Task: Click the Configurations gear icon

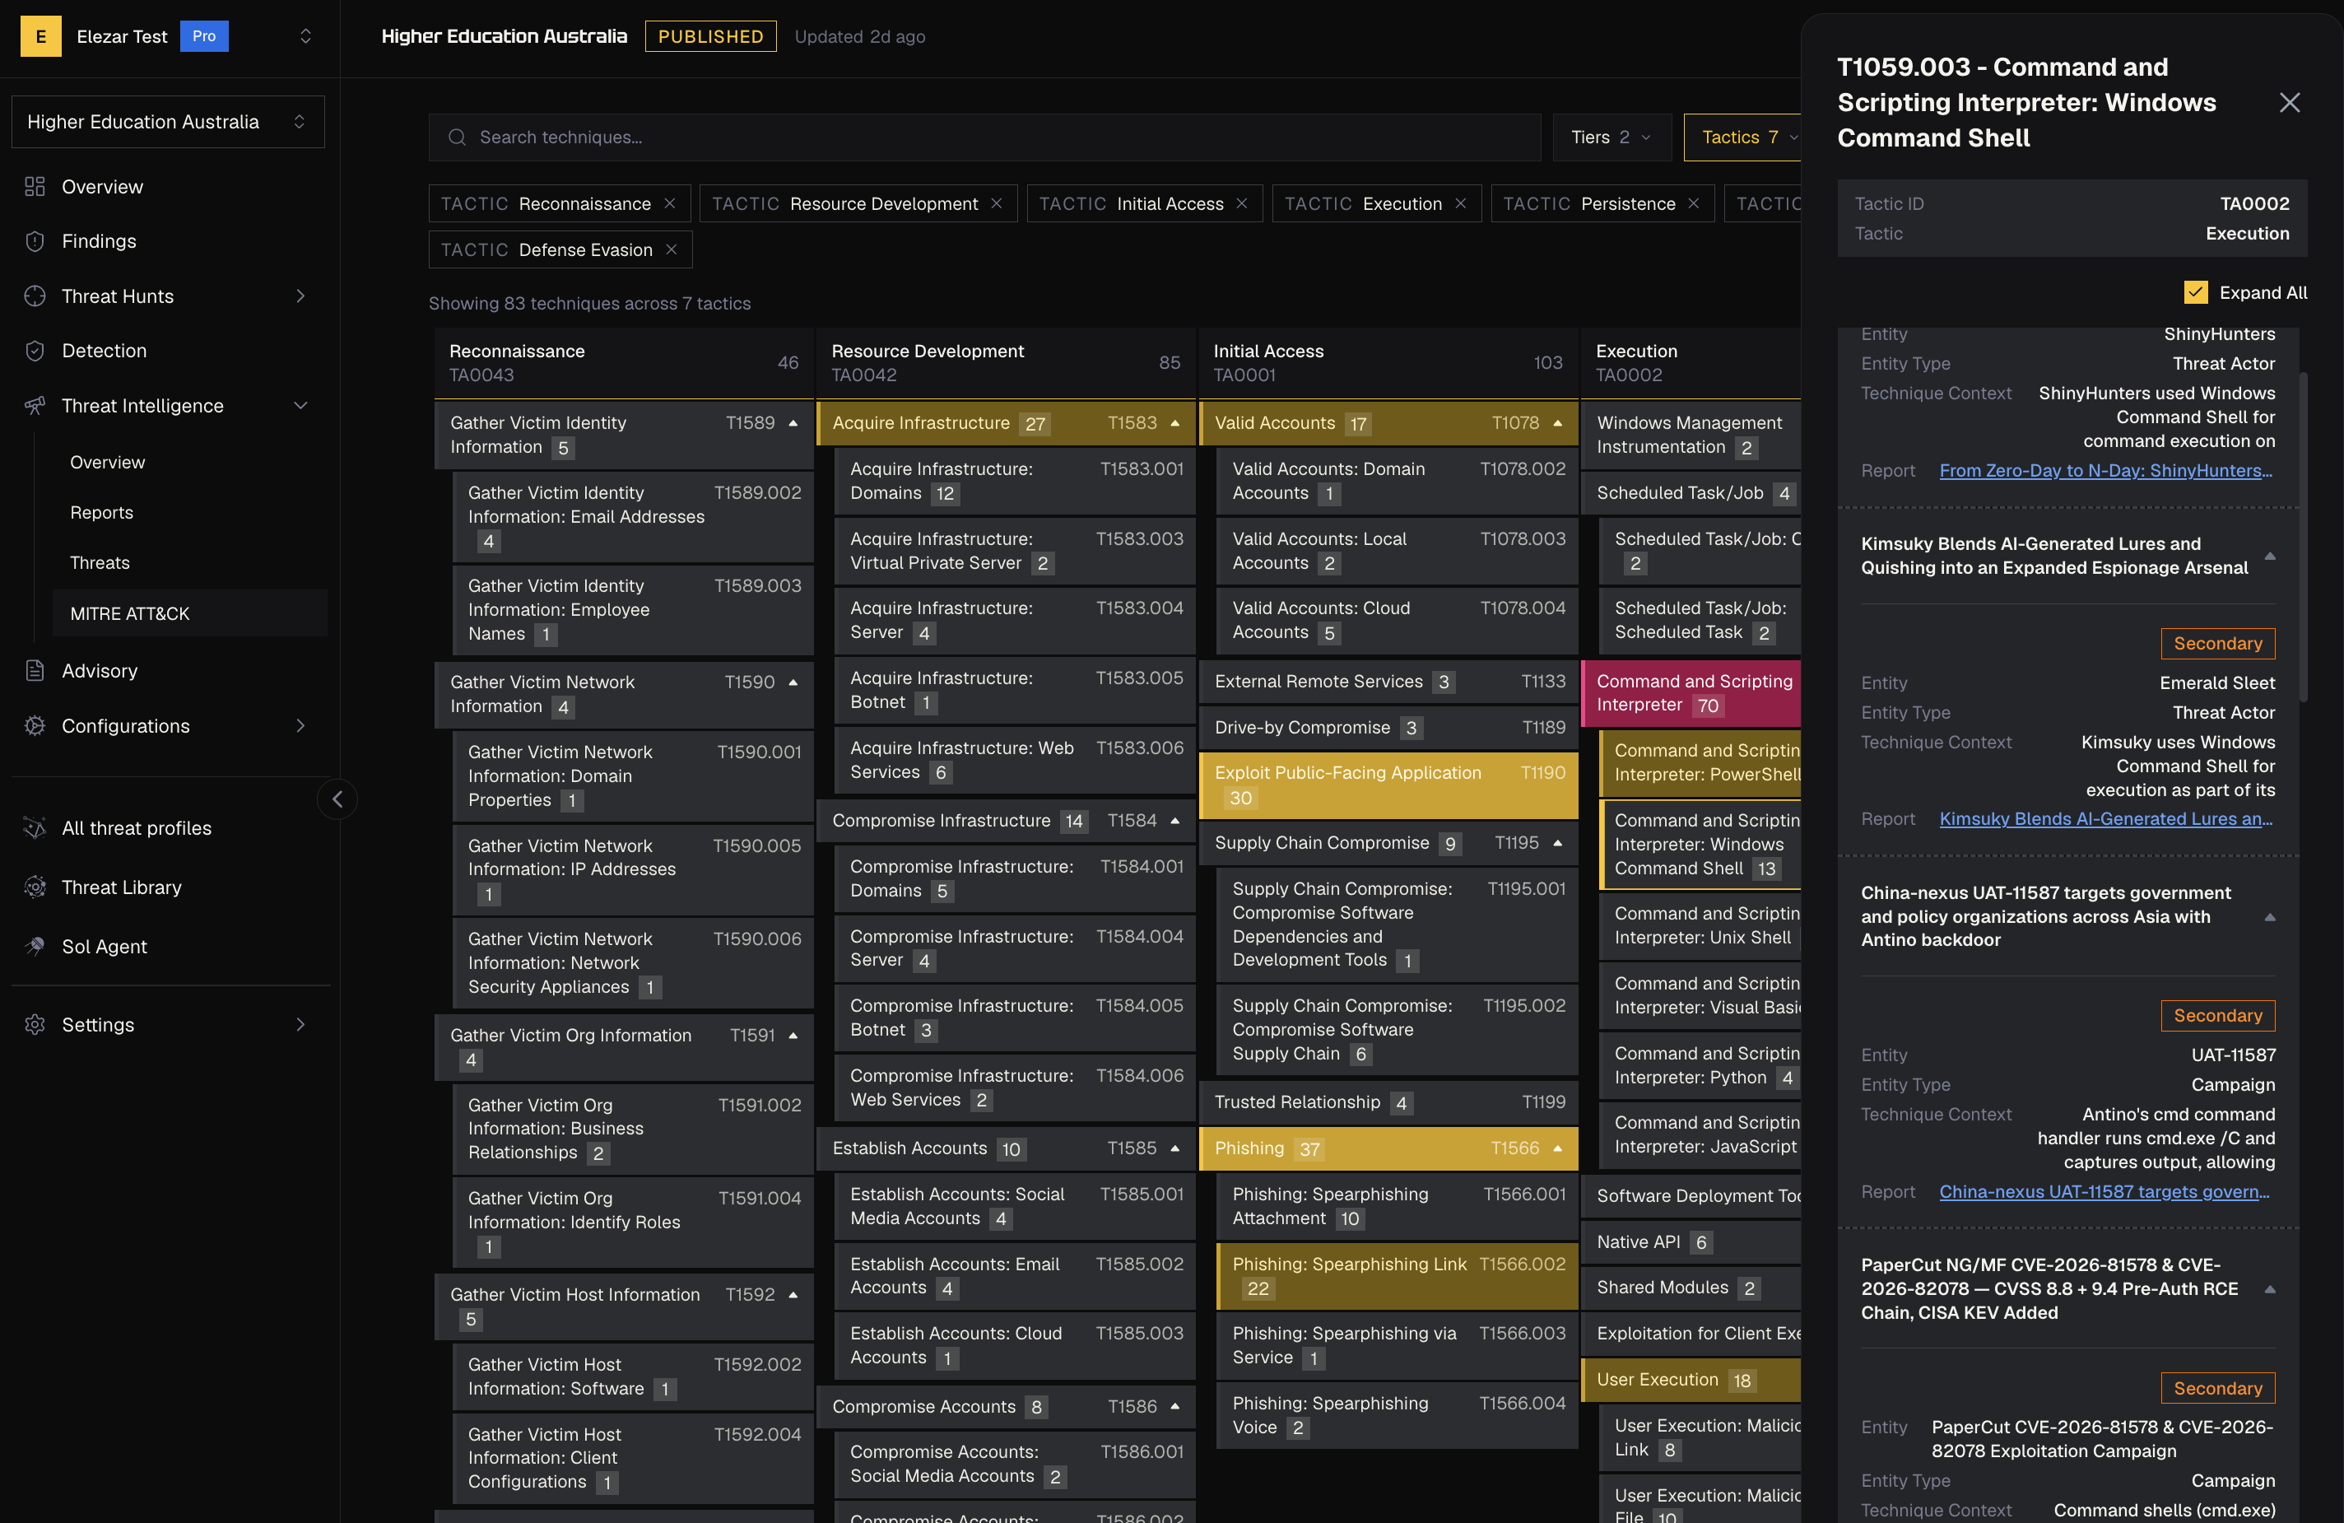Action: coord(35,726)
